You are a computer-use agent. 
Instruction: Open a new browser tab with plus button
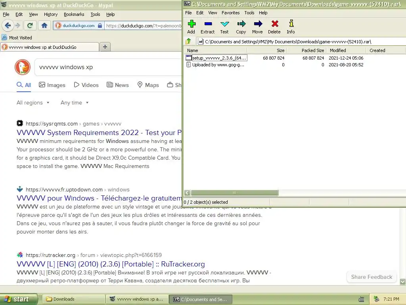(x=105, y=47)
